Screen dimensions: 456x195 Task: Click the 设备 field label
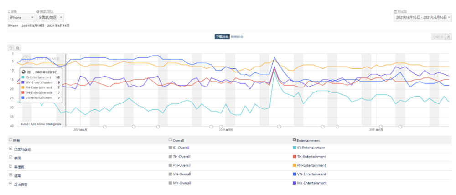[12, 11]
